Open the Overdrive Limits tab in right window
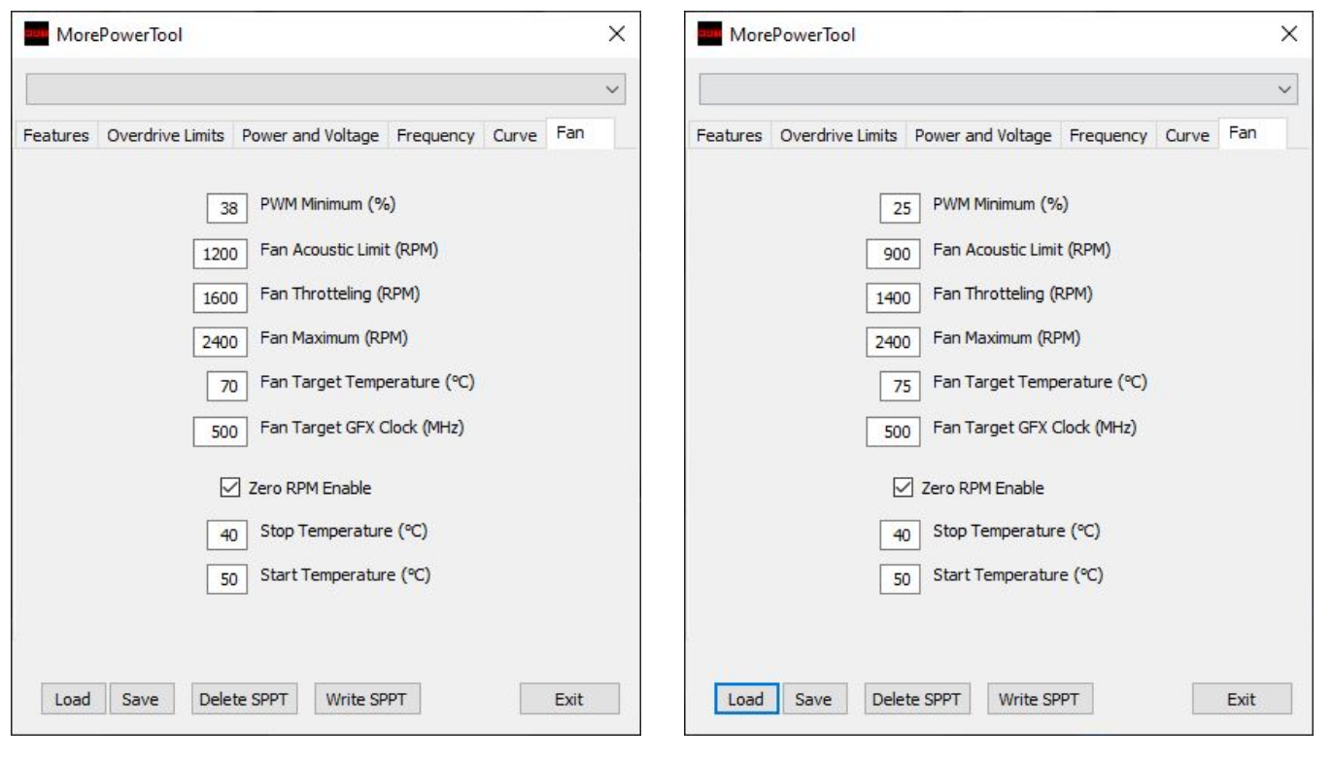 (x=838, y=136)
